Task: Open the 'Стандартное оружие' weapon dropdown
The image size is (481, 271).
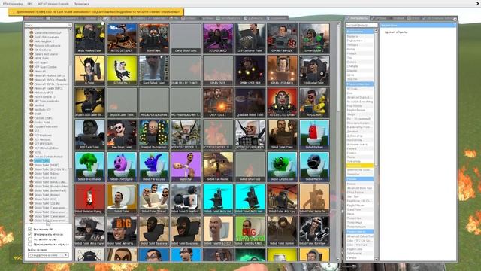Action: [48, 255]
